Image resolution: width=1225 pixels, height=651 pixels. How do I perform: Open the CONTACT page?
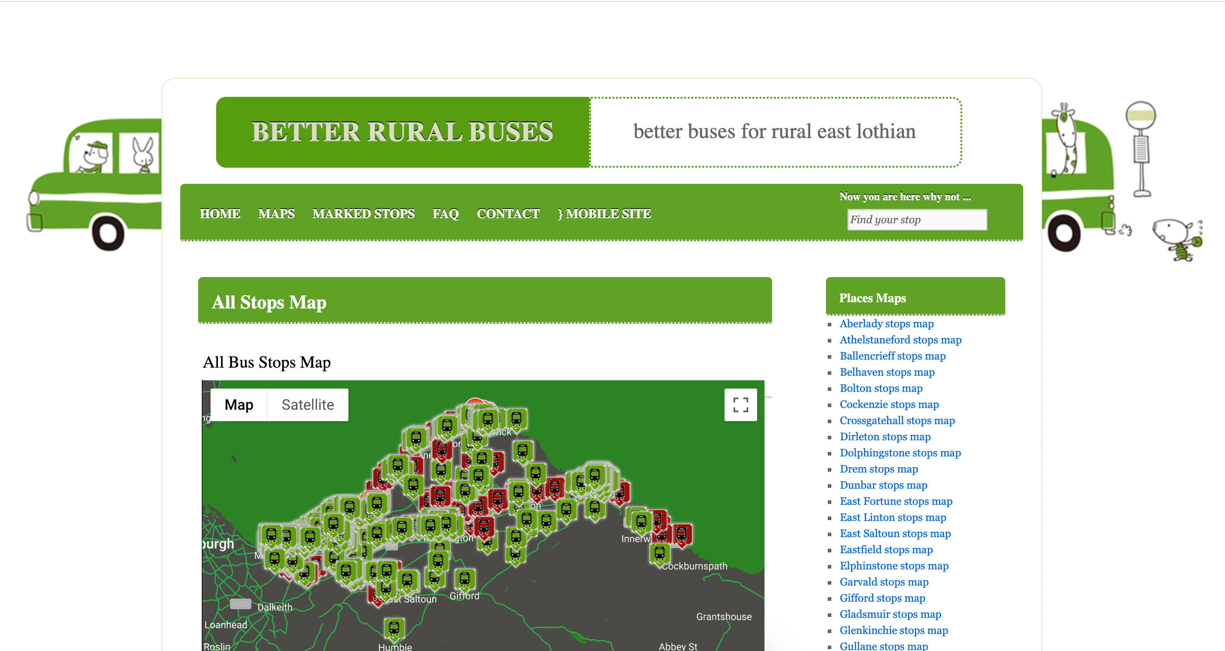pos(508,213)
